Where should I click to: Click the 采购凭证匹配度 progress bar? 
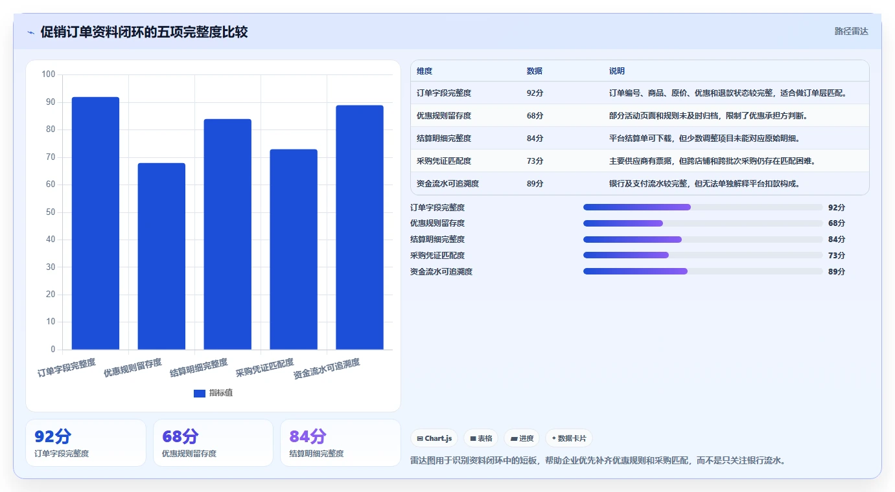point(703,256)
